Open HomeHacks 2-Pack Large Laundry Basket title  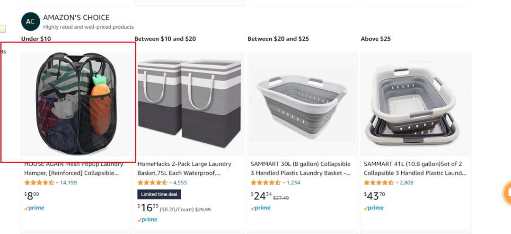[x=185, y=169]
